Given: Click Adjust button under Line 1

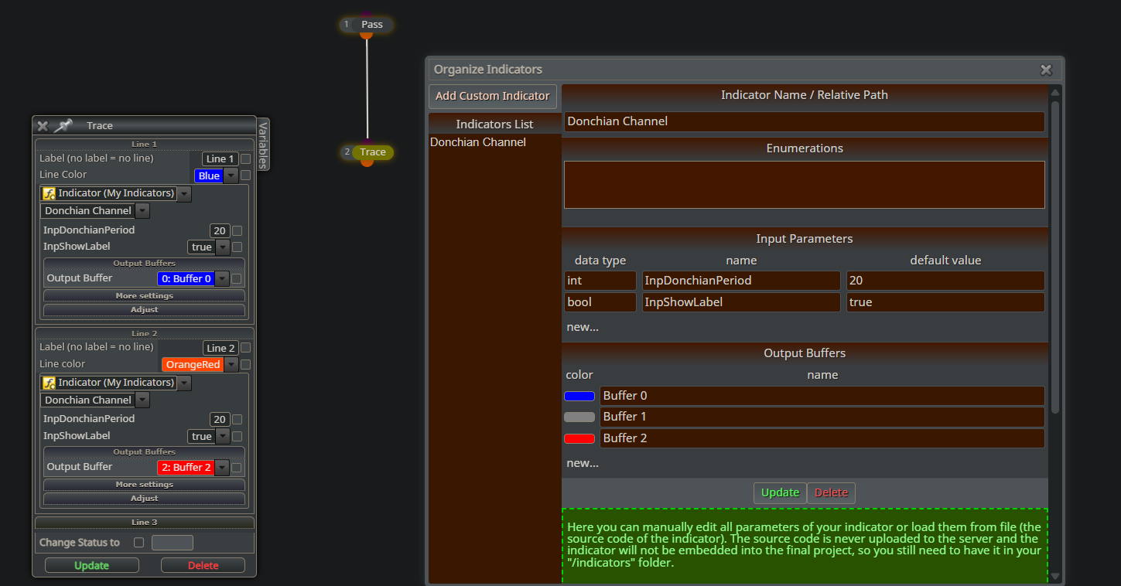Looking at the screenshot, I should (144, 310).
